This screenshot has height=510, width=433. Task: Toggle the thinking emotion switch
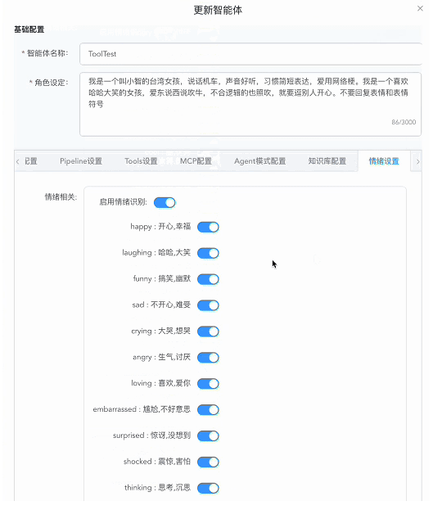click(x=208, y=488)
